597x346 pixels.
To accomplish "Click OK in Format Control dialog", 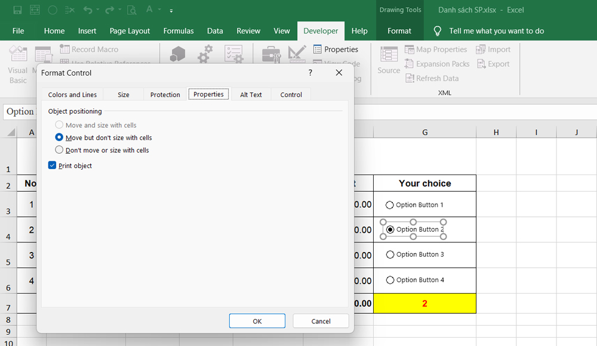I will point(257,321).
